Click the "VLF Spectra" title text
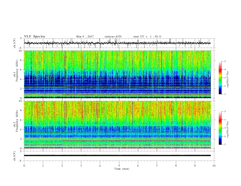Viewport: 241px width, 186px height. 34,36
